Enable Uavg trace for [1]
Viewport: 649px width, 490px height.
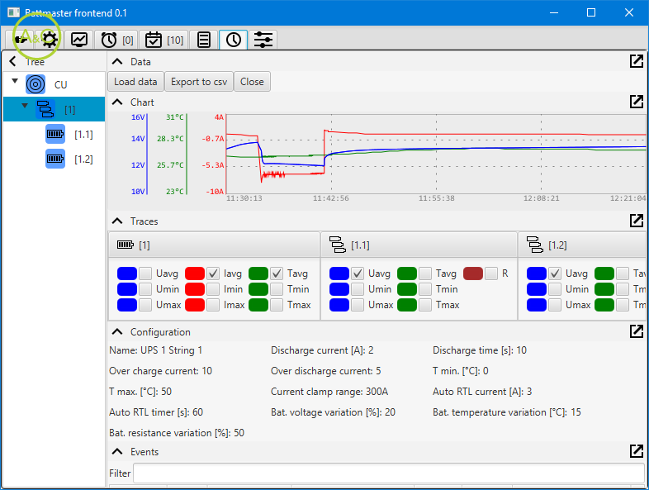click(x=145, y=274)
